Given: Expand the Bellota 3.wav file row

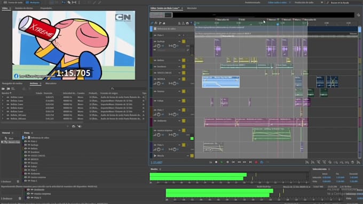Looking at the screenshot, I should coord(3,104).
